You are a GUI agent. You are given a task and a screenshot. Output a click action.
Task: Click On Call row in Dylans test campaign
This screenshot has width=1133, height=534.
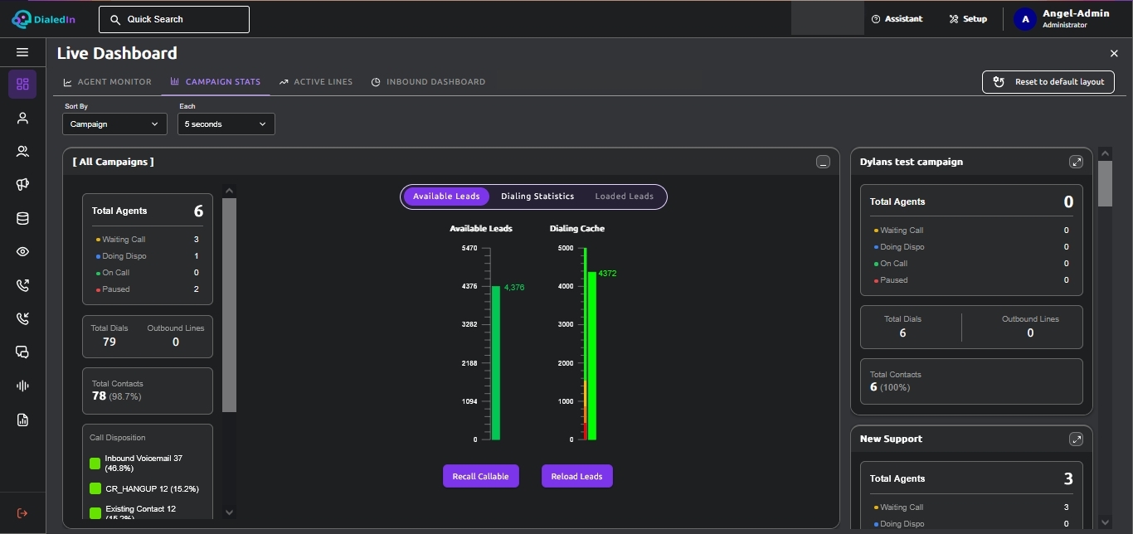point(971,264)
